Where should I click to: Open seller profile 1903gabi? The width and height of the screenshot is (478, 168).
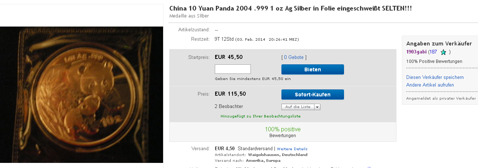[x=416, y=52]
